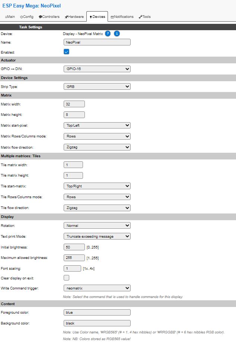Click the Tile matrix height field
Screen dimensions: 236x342
73,175
